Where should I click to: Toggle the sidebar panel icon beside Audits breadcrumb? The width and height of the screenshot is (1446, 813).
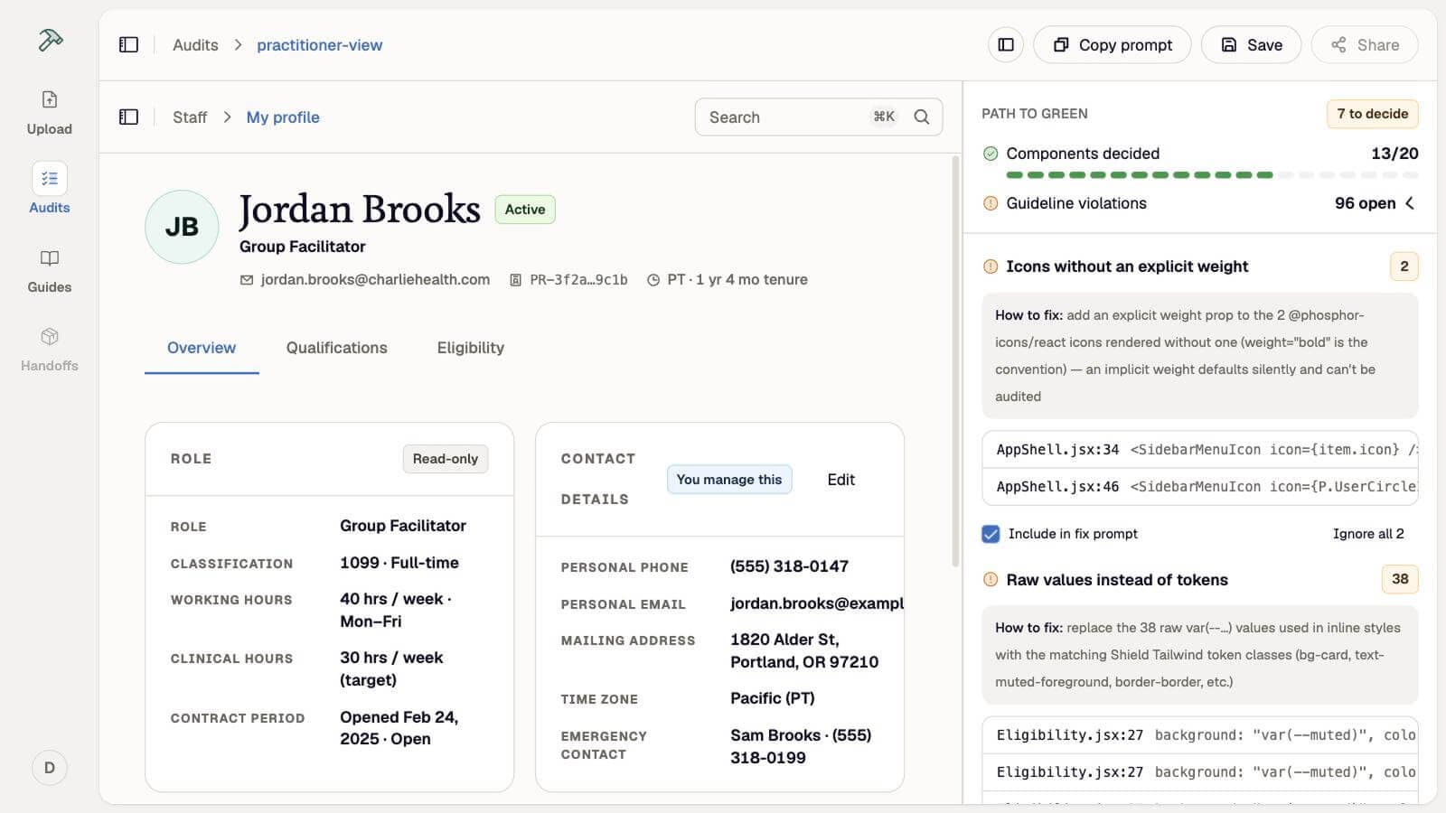pyautogui.click(x=128, y=45)
